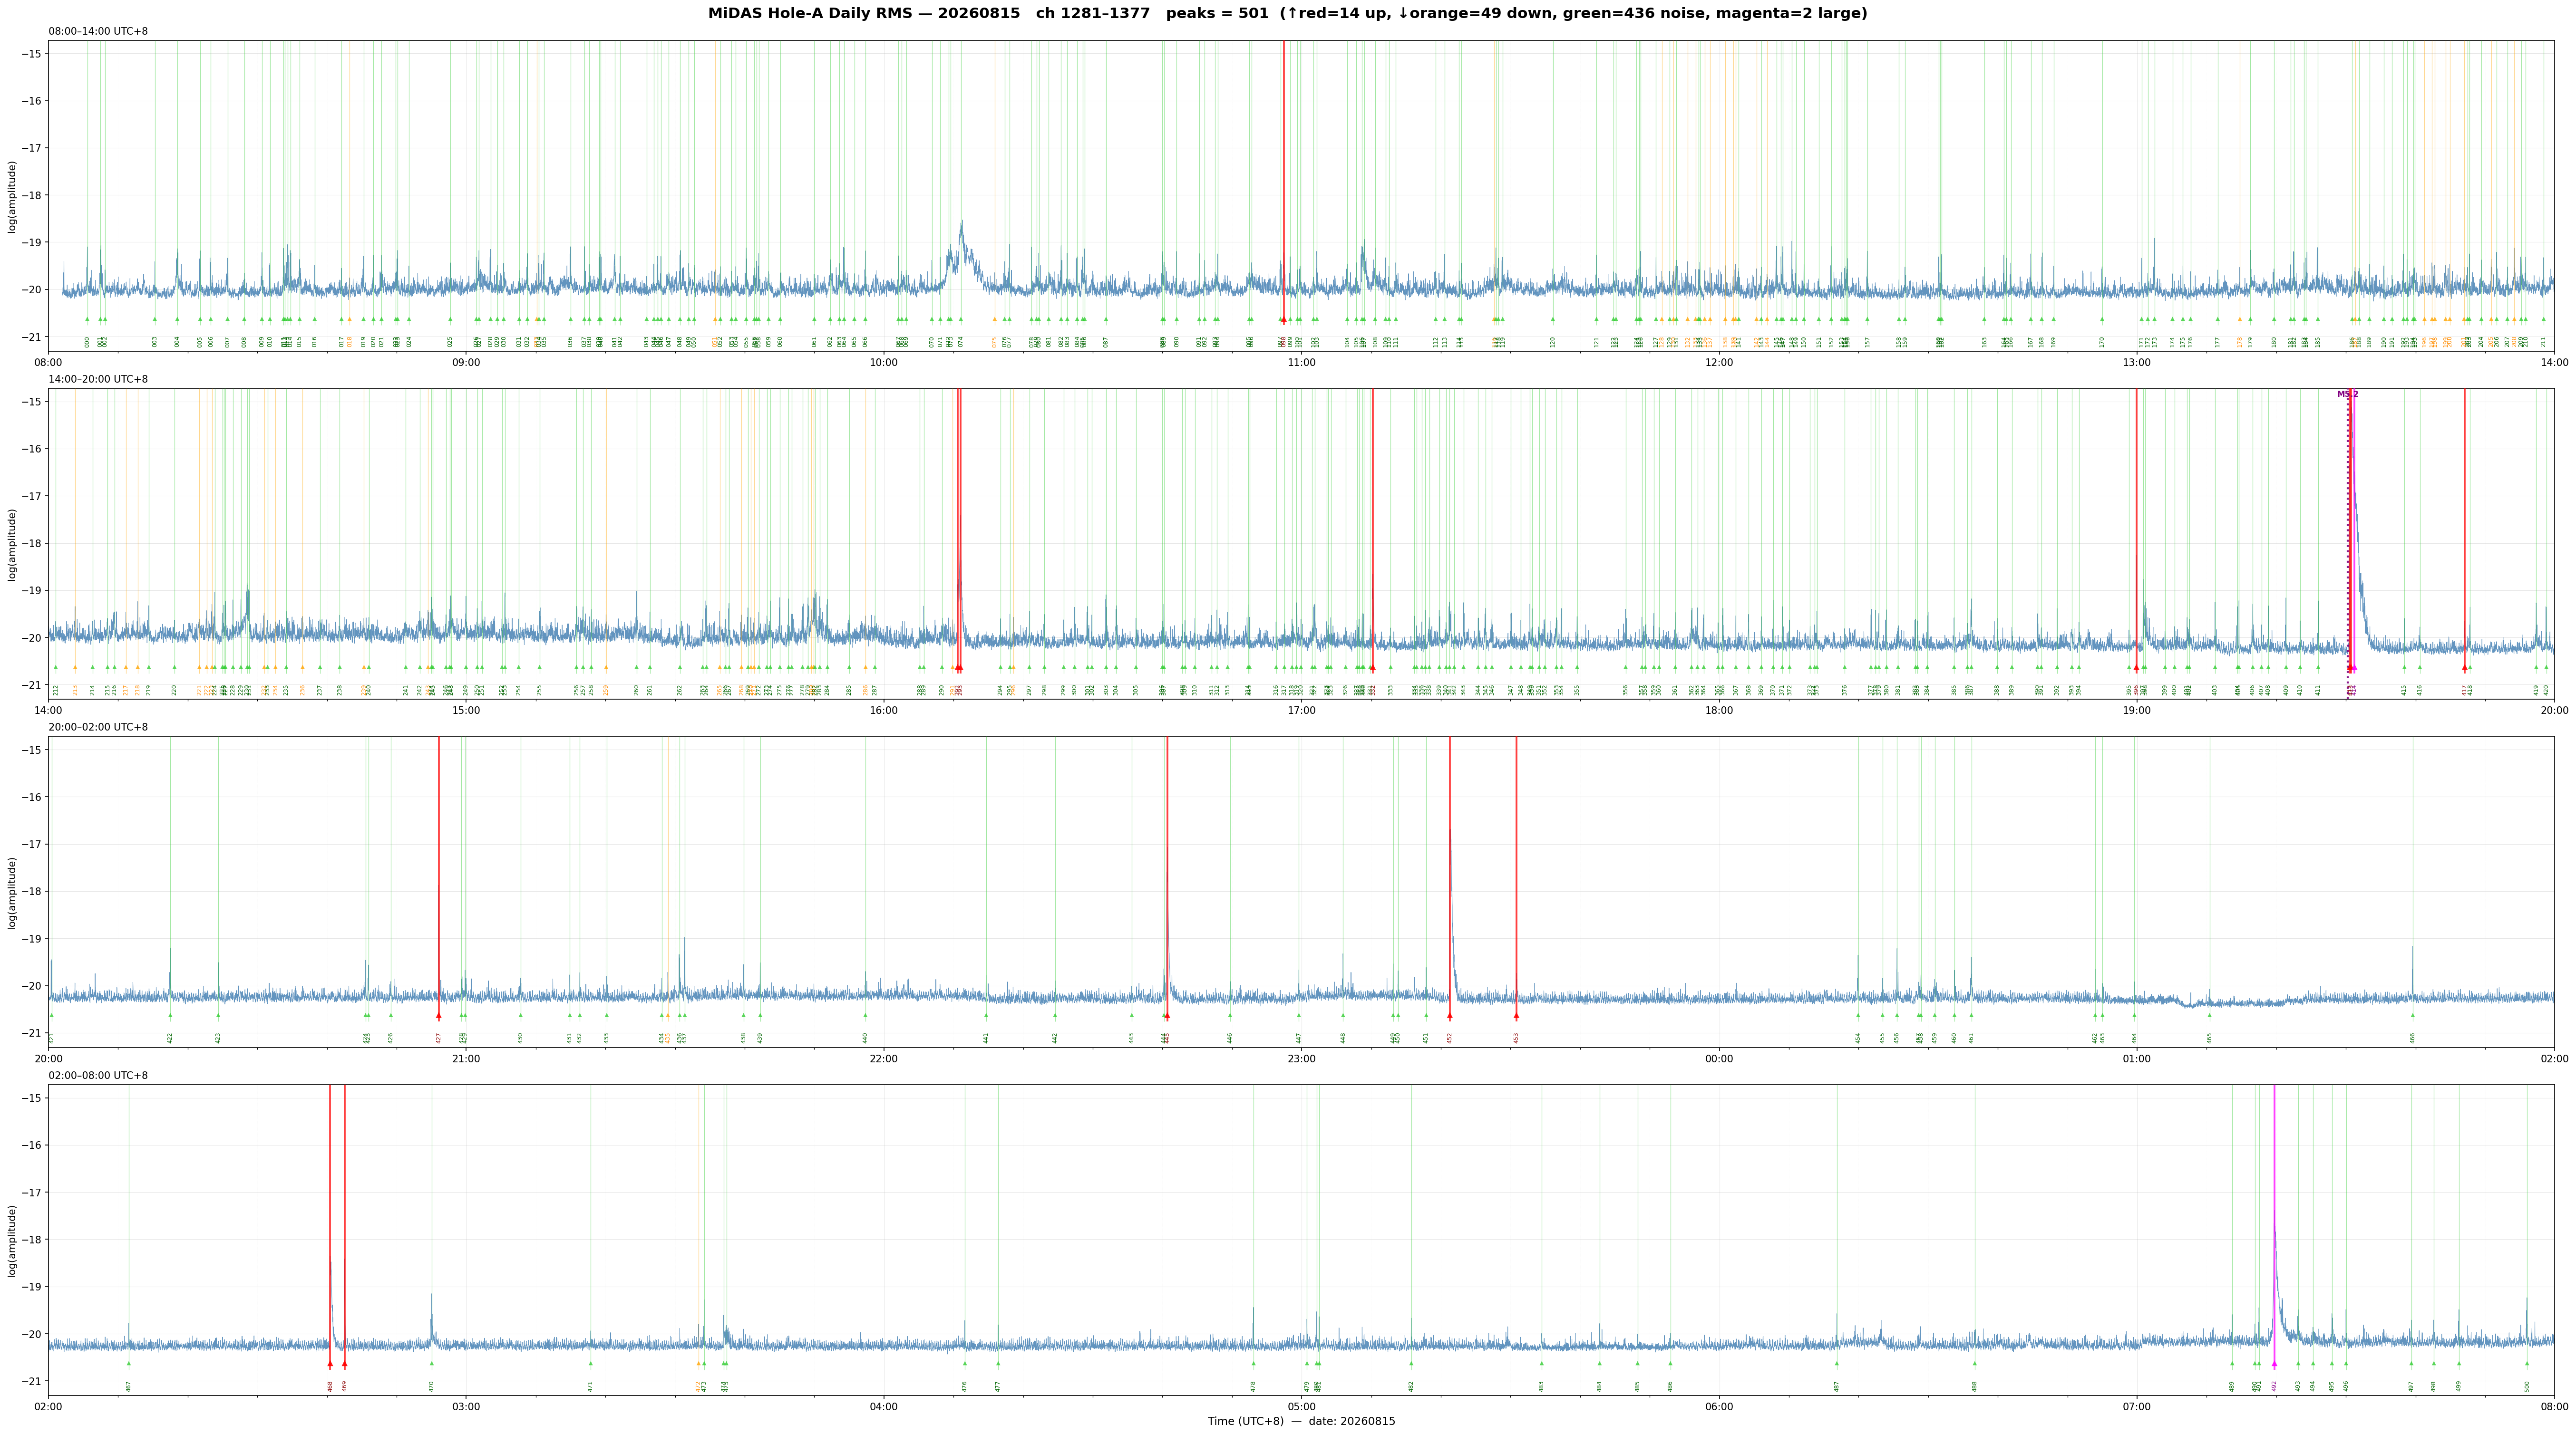Click peak number label "478"
Viewport: 2576px width, 1434px height.
1253,1386
